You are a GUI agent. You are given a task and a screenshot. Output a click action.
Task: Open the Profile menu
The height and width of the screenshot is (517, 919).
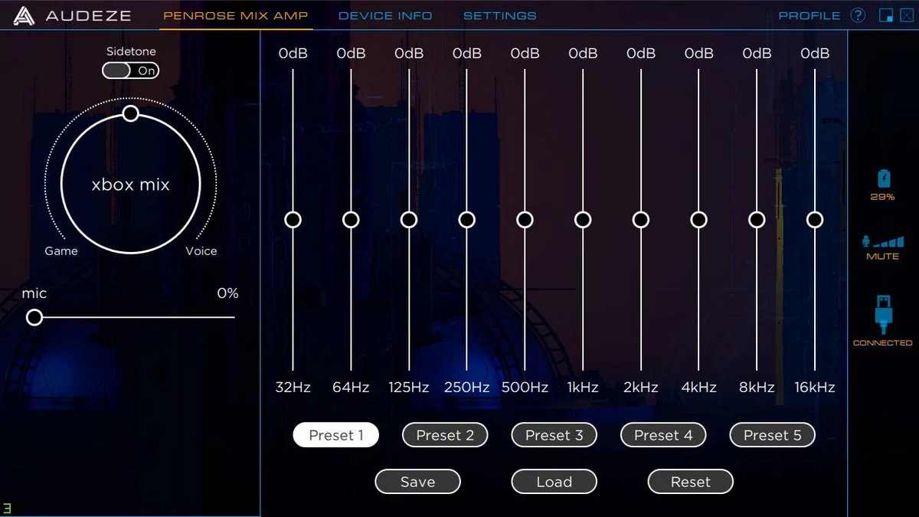click(x=809, y=15)
